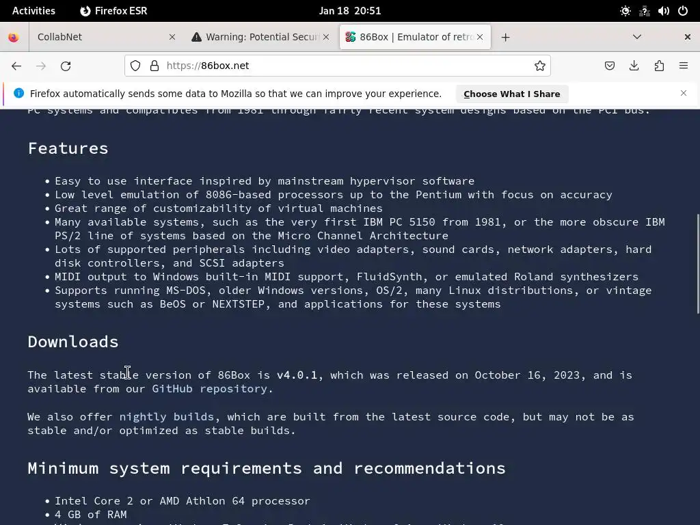
Task: Click the Downloads heading
Action: coord(72,342)
